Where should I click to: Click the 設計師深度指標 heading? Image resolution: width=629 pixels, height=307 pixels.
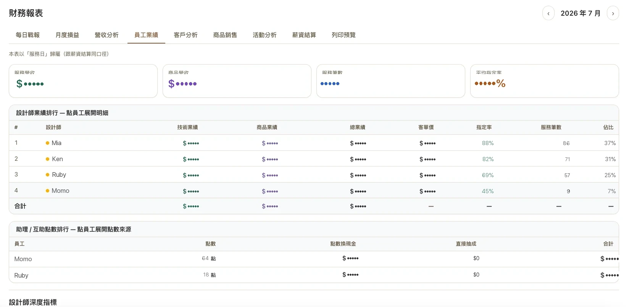(x=33, y=302)
